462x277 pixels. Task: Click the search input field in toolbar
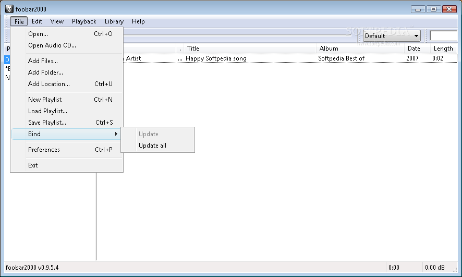(443, 36)
